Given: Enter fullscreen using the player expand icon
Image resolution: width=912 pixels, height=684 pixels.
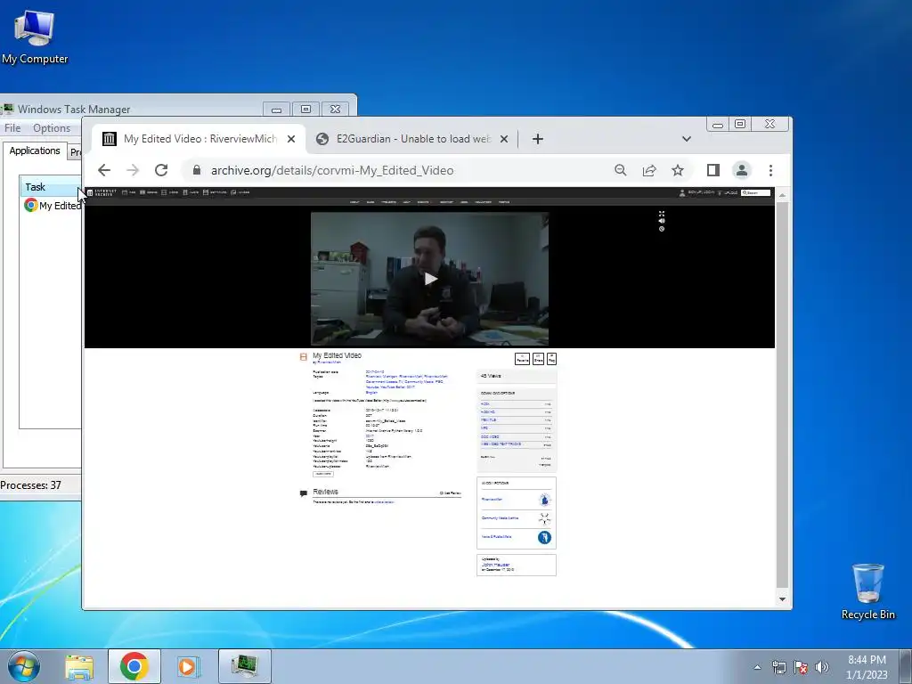Looking at the screenshot, I should (x=662, y=214).
